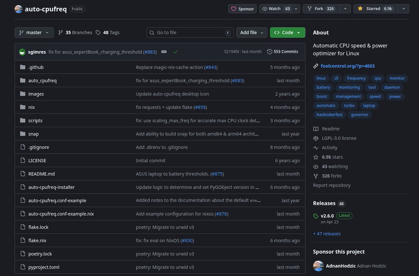
Task: Open pull request #858 link
Action: click(x=200, y=107)
